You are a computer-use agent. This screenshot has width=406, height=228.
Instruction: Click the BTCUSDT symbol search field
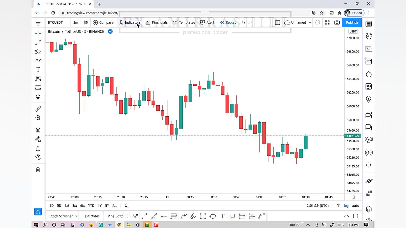tap(55, 22)
